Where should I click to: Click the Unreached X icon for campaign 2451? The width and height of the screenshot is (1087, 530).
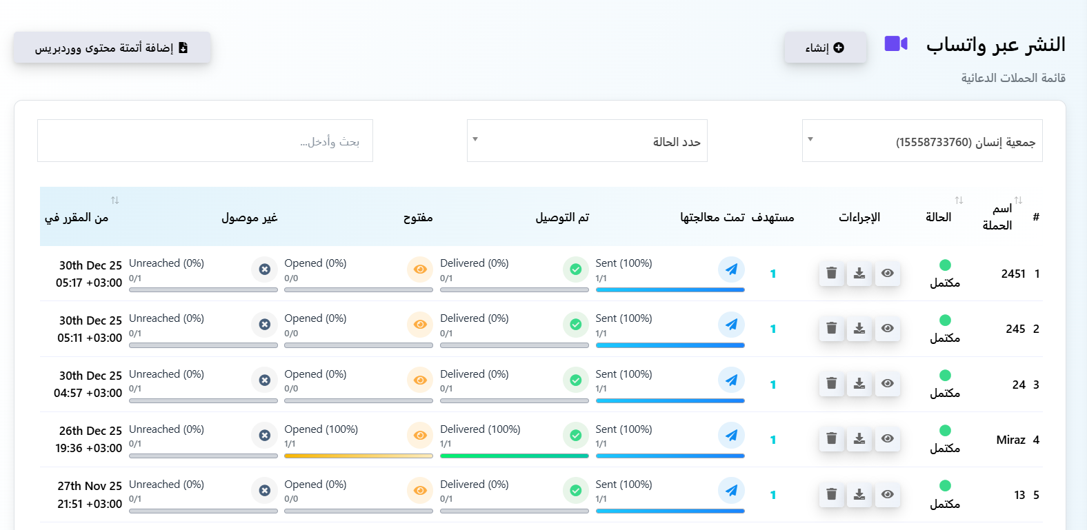[264, 269]
